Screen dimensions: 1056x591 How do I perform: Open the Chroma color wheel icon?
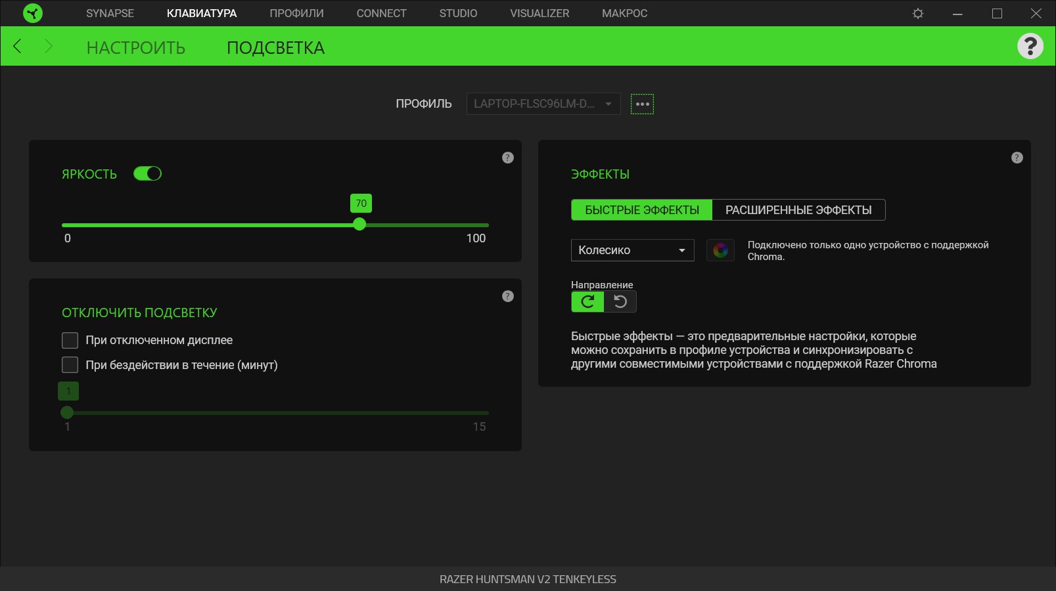(720, 250)
